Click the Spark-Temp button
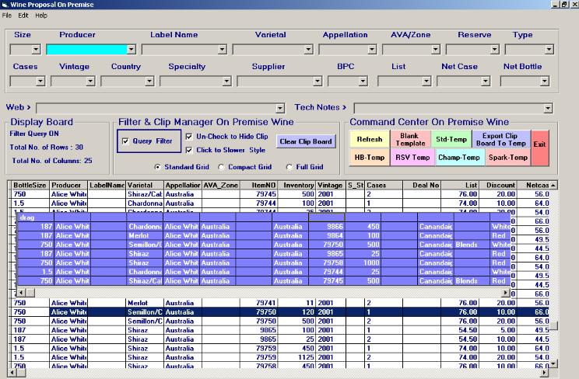Image resolution: width=579 pixels, height=379 pixels. point(508,158)
